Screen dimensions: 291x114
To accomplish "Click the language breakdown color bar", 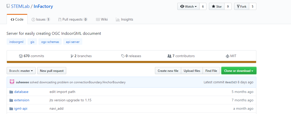I will pos(131,62).
